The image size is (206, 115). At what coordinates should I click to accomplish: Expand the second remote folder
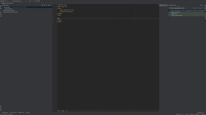click(171, 14)
